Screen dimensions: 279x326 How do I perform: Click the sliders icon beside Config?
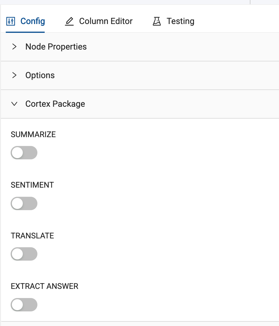click(11, 21)
